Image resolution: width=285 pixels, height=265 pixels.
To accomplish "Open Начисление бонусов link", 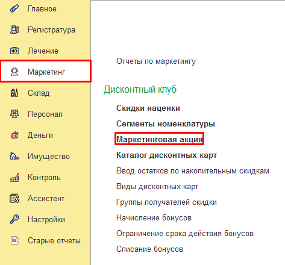I will click(154, 218).
